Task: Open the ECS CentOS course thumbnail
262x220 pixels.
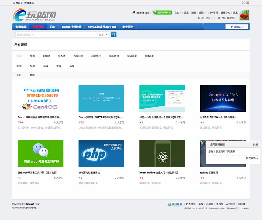Action: [41, 98]
